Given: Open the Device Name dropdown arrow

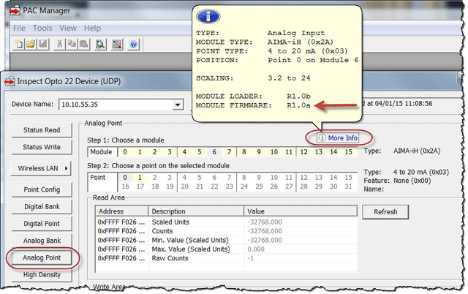Looking at the screenshot, I should [178, 105].
